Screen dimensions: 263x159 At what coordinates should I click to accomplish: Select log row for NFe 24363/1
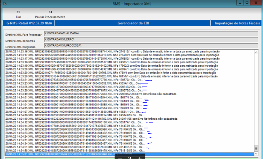130,62
